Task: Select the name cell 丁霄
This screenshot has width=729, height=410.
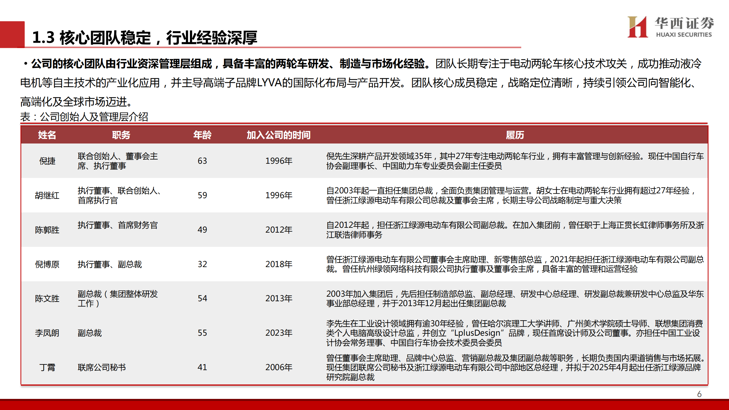Action: pos(47,367)
